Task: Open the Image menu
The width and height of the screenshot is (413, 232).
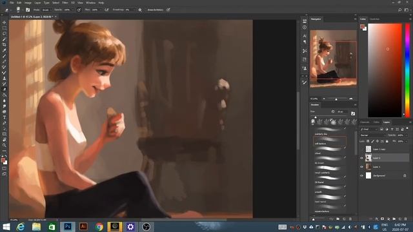Action: click(28, 3)
